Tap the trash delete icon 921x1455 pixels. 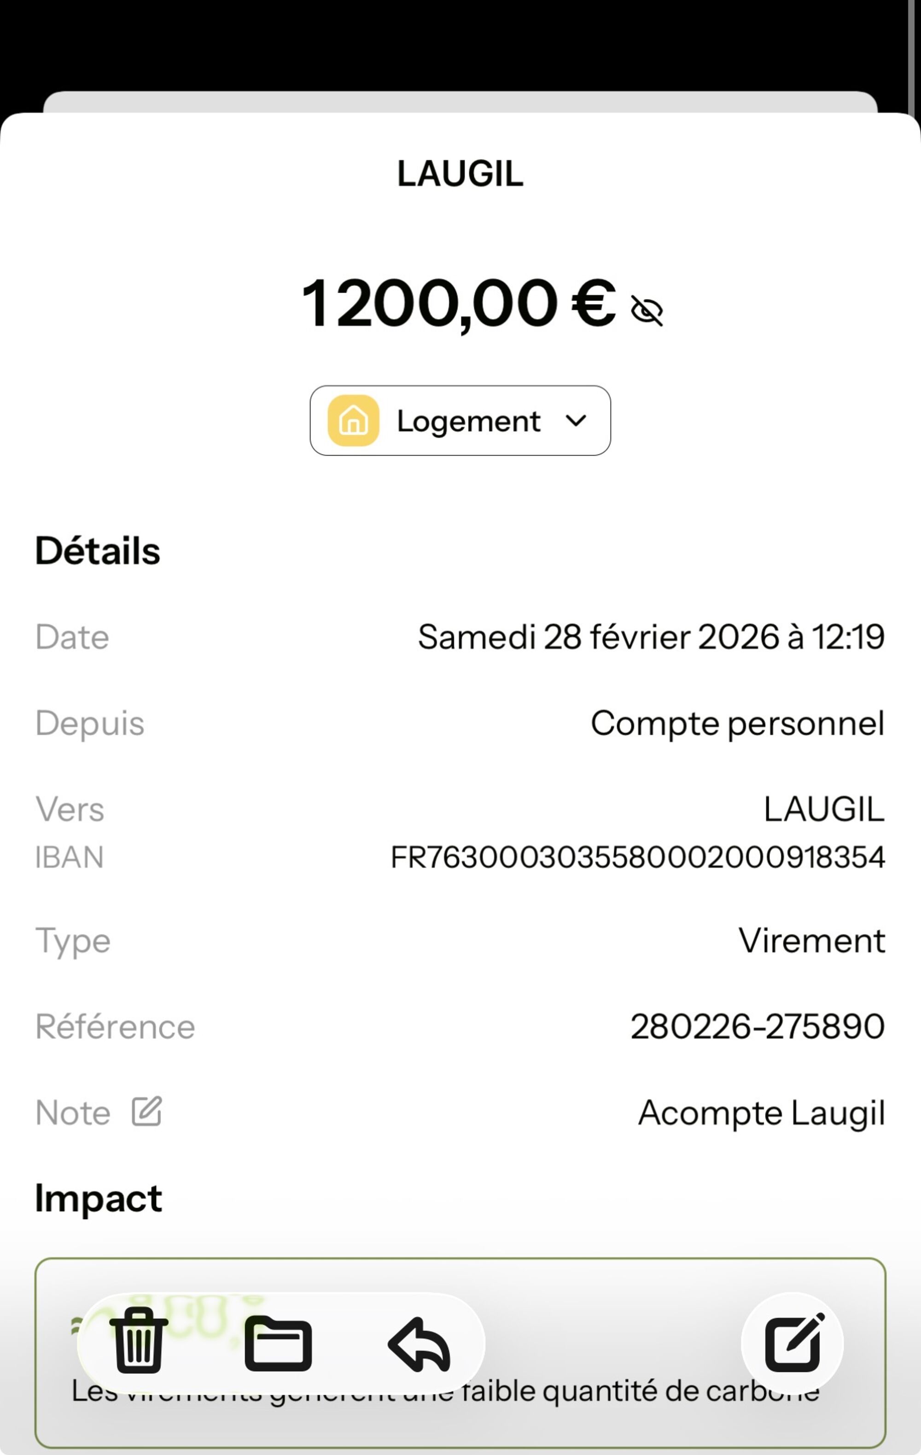coord(138,1340)
